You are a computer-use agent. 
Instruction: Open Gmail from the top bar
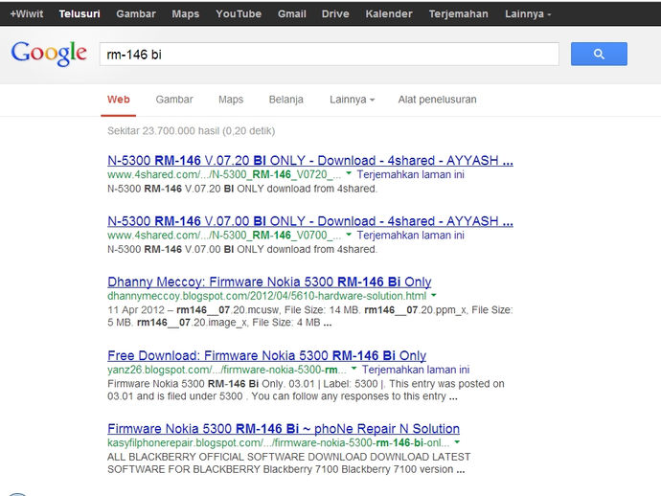click(x=292, y=14)
